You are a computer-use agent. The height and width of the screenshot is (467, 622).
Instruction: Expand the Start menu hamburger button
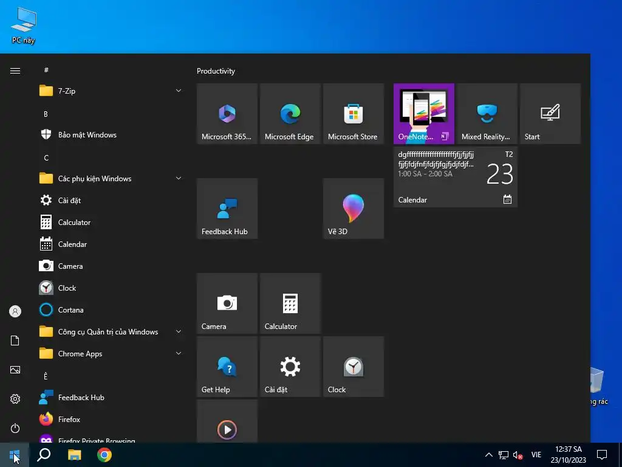15,71
